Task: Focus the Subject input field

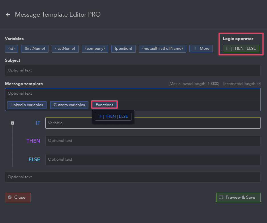Action: (x=133, y=70)
